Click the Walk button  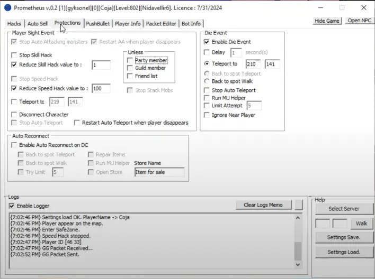pos(361,224)
